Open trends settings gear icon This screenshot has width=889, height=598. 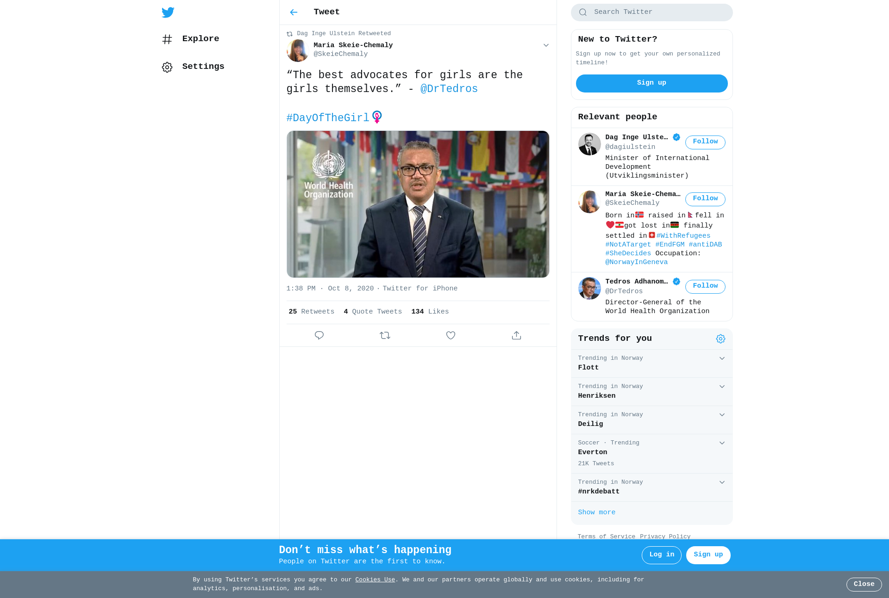pos(720,339)
